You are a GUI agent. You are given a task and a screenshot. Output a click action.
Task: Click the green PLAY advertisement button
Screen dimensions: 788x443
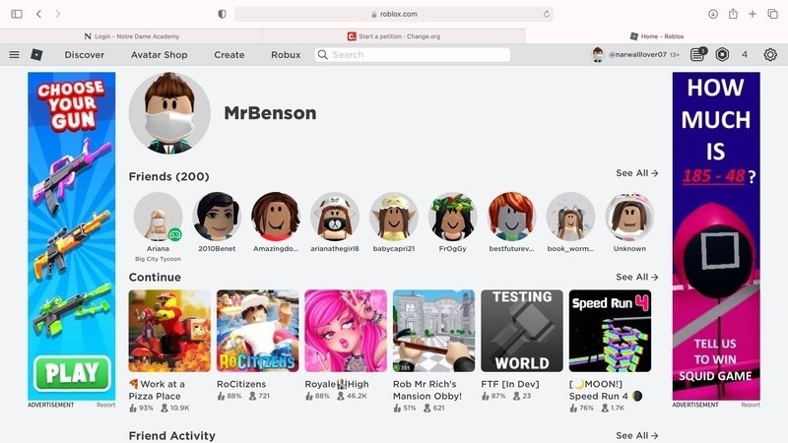(x=72, y=373)
